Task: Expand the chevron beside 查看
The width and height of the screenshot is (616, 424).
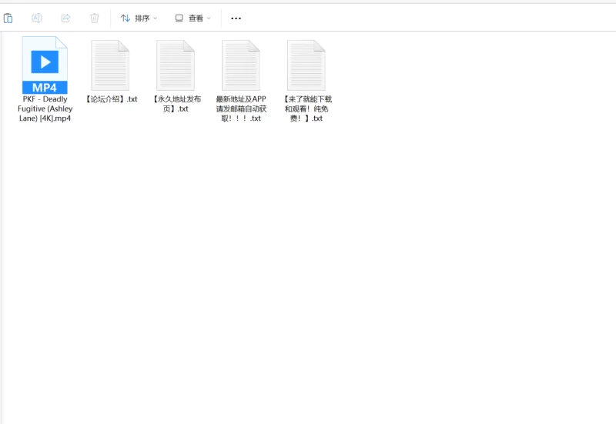Action: pyautogui.click(x=209, y=18)
